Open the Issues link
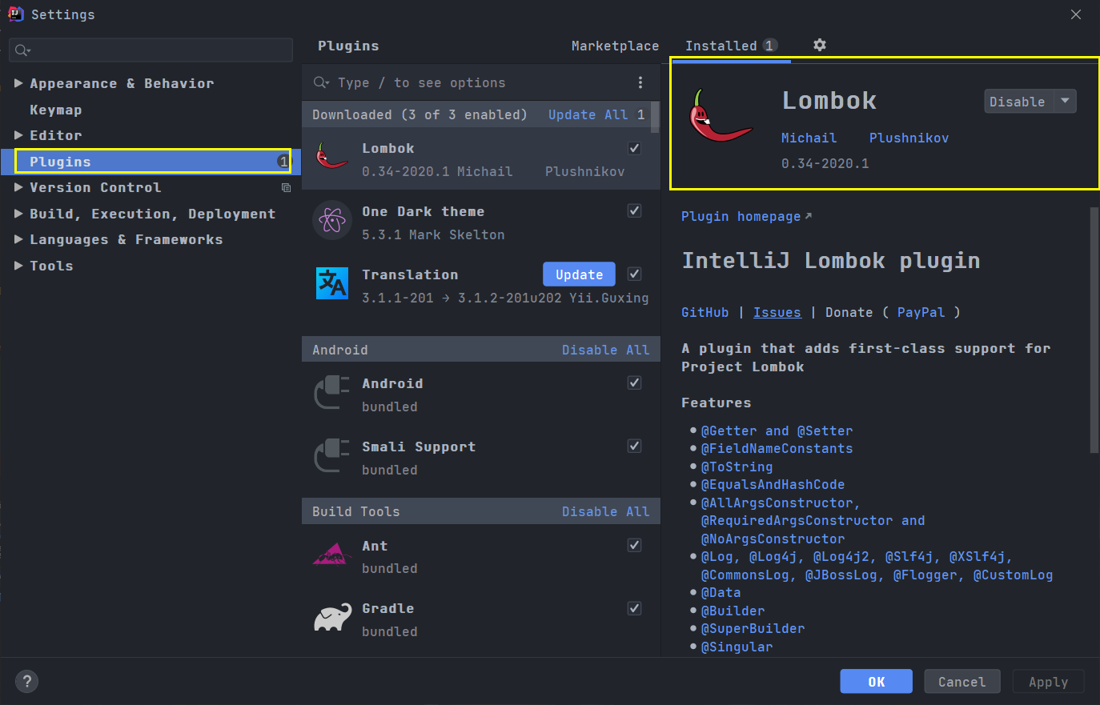The height and width of the screenshot is (705, 1100). click(777, 312)
